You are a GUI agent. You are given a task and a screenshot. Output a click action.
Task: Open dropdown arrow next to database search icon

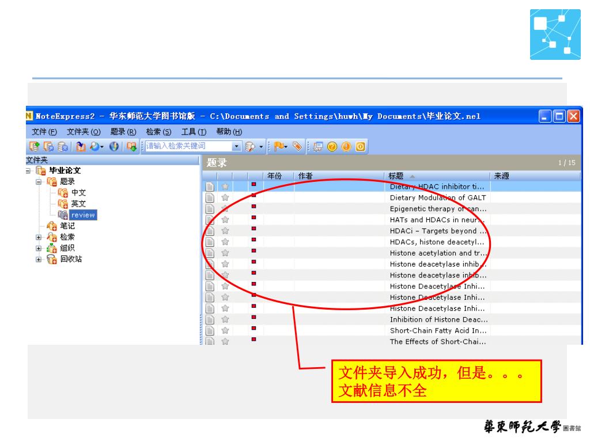(x=261, y=147)
